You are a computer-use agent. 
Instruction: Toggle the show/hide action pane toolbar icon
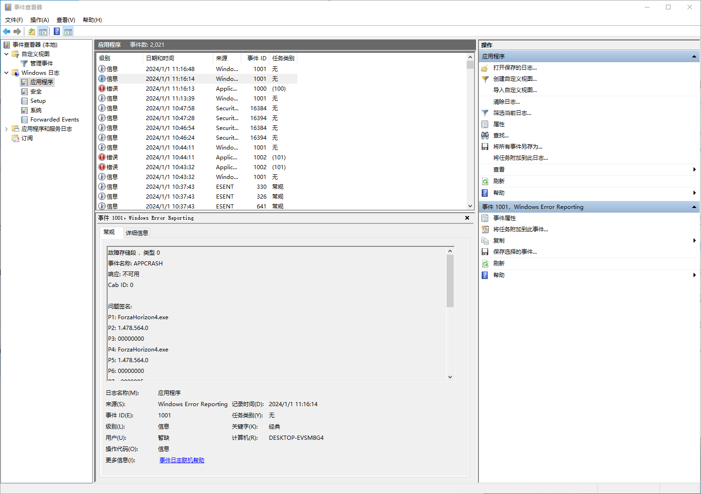coord(68,31)
